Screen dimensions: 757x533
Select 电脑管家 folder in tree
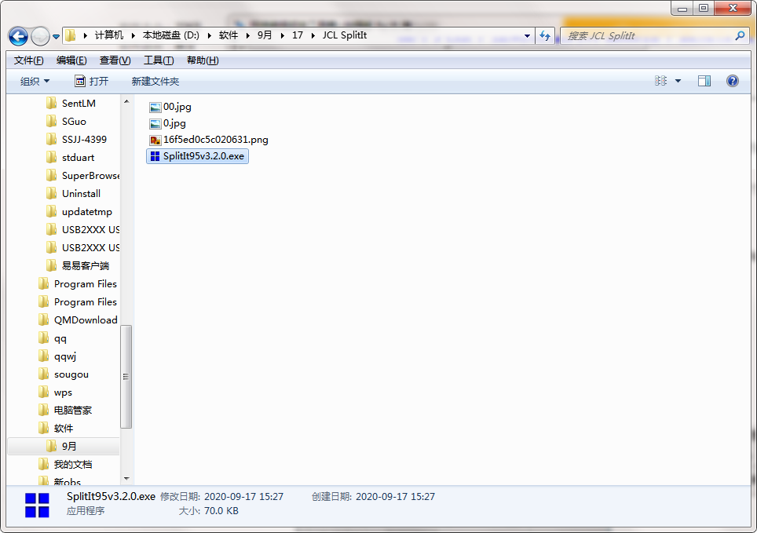(x=65, y=411)
